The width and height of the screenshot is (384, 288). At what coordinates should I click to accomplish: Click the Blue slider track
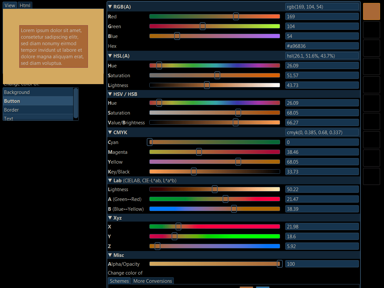pos(214,36)
